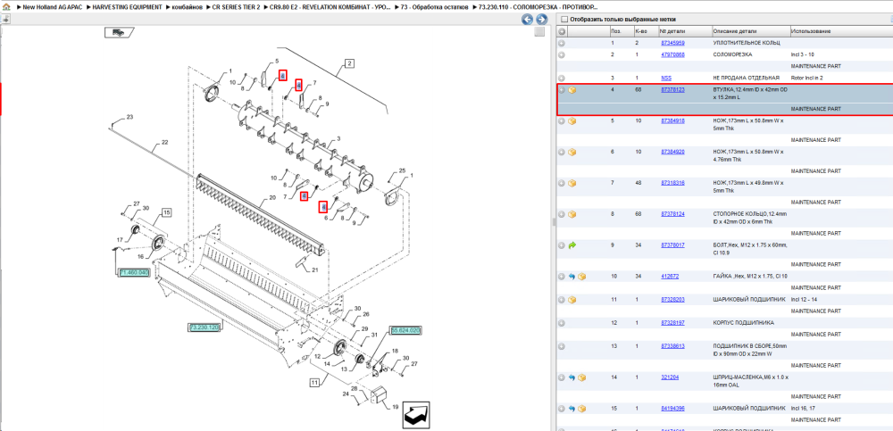
Task: Open комбайнов breadcrumb level
Action: (187, 7)
